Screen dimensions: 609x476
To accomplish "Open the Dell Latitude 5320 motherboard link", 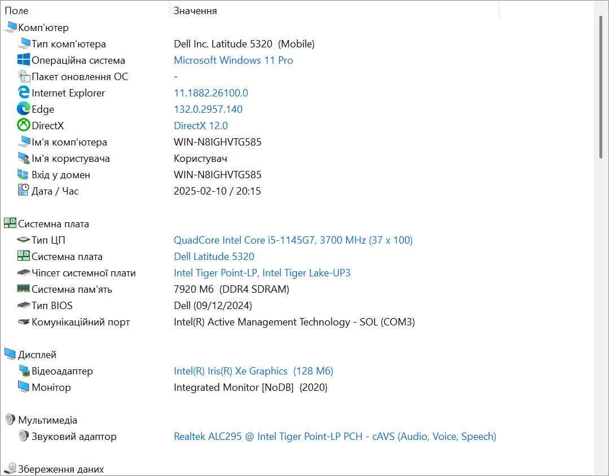I will pyautogui.click(x=214, y=257).
